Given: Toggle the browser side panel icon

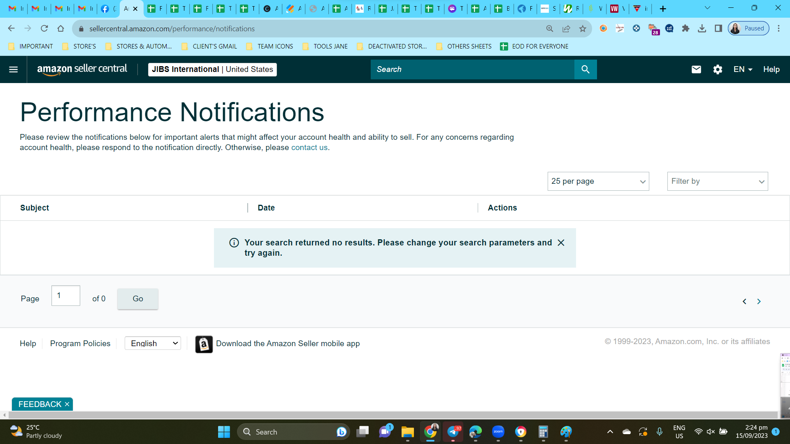Looking at the screenshot, I should (718, 28).
